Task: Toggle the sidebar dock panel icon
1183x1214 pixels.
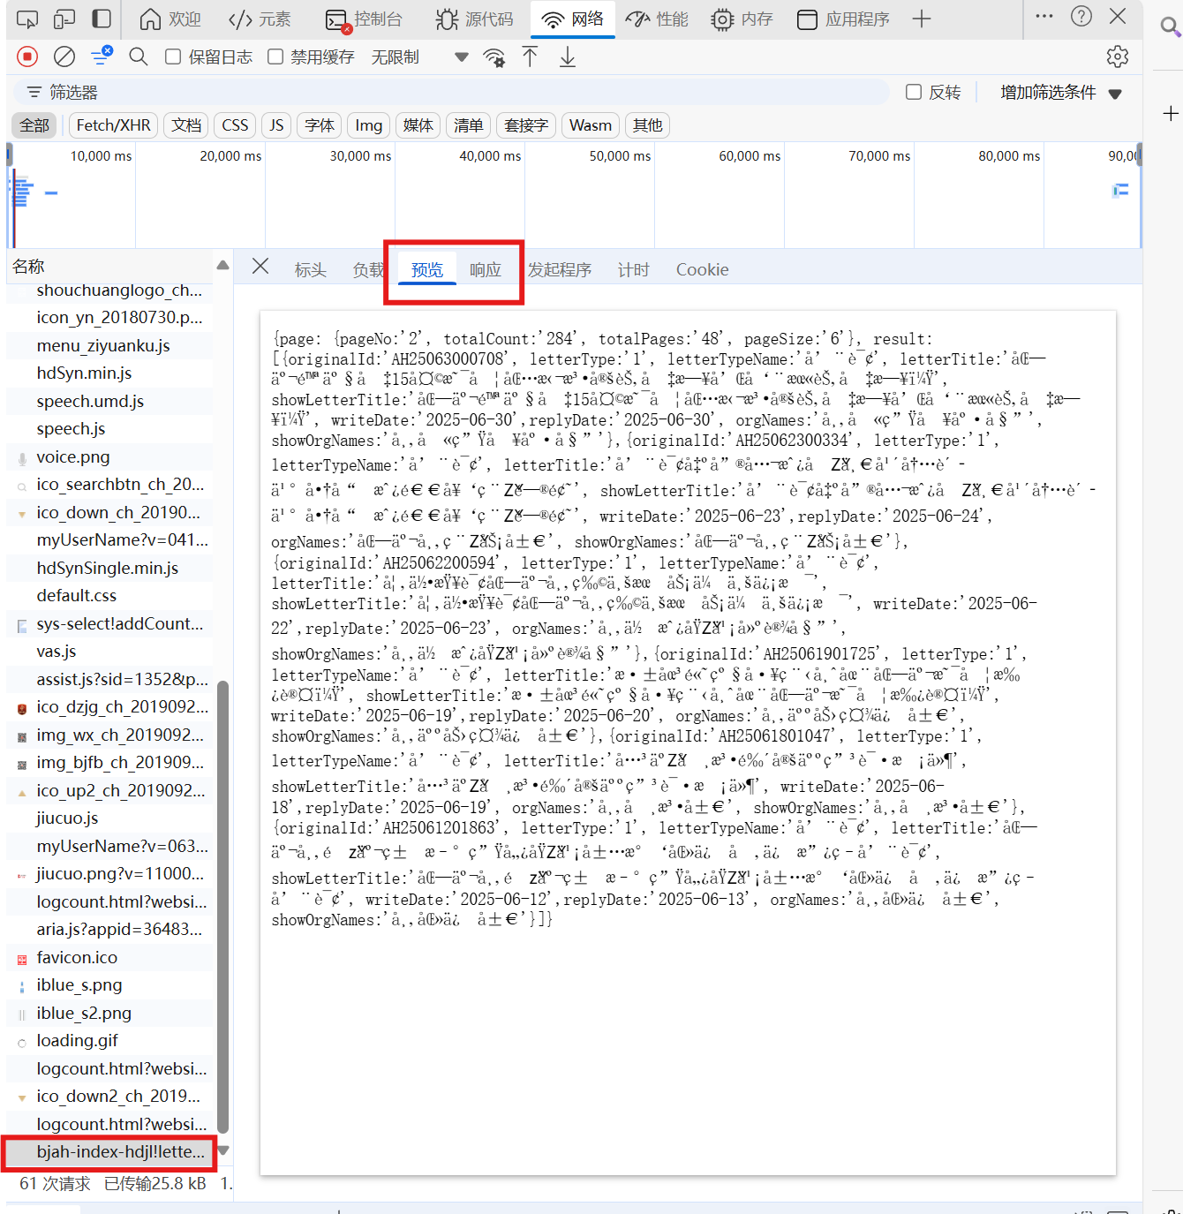Action: pyautogui.click(x=102, y=19)
